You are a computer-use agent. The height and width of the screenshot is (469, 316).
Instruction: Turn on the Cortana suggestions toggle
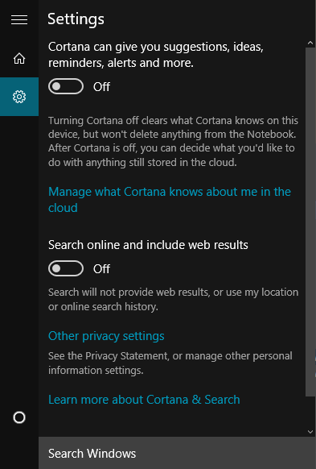point(66,86)
